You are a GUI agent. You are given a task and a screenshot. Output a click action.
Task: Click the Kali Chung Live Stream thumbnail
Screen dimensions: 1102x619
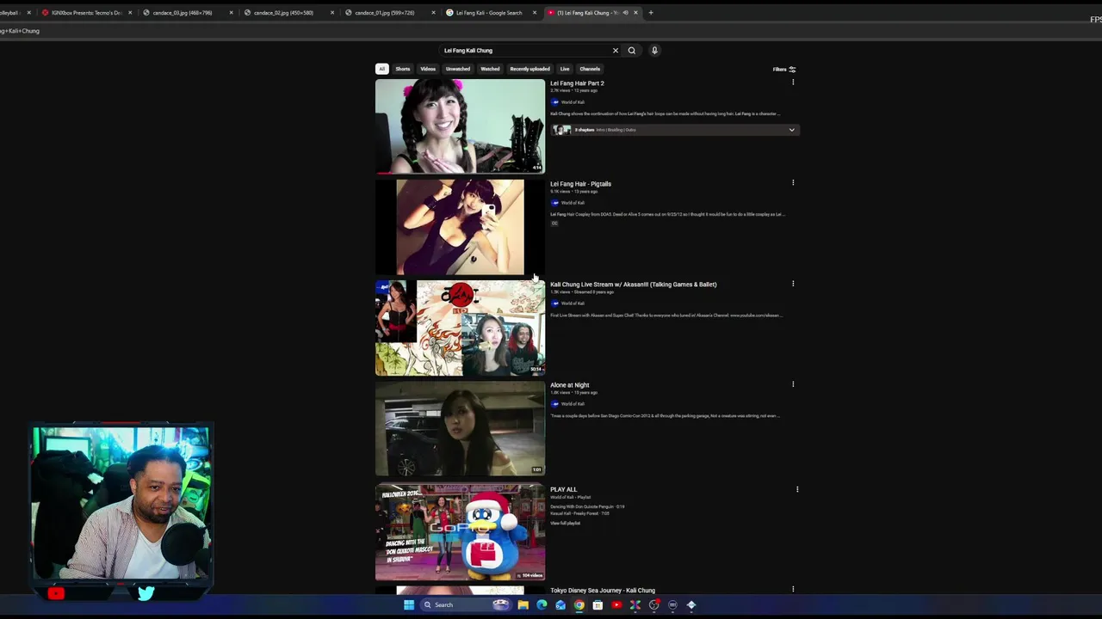[x=460, y=328]
